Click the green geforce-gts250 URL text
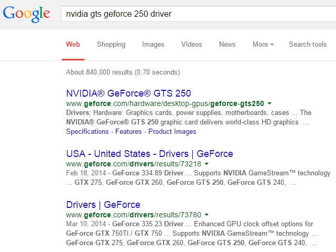Viewport: 336px width, 252px height. 165,104
